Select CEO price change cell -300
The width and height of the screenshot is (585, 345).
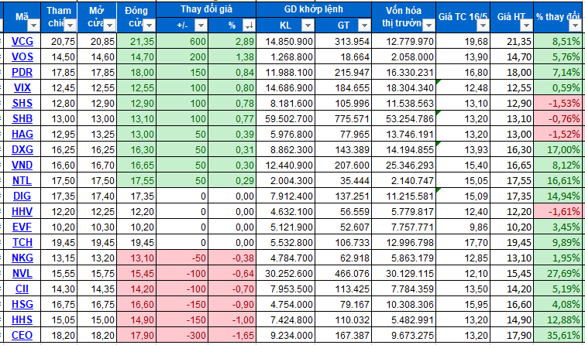pos(182,335)
